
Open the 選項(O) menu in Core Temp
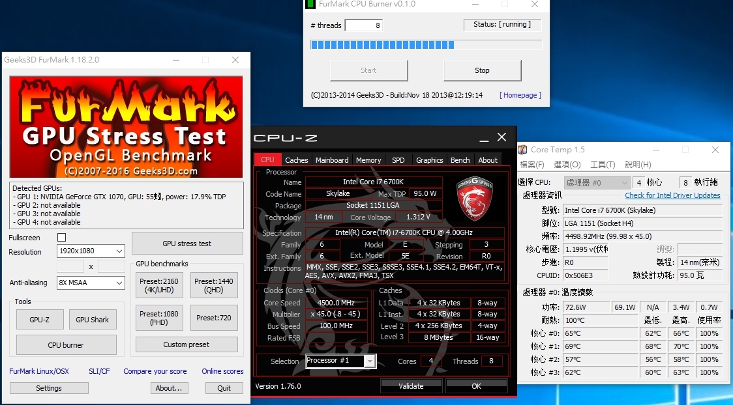[x=567, y=165]
